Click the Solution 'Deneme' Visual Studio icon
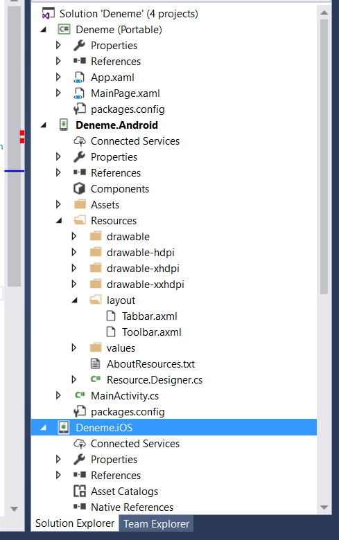This screenshot has width=339, height=540. tap(48, 14)
